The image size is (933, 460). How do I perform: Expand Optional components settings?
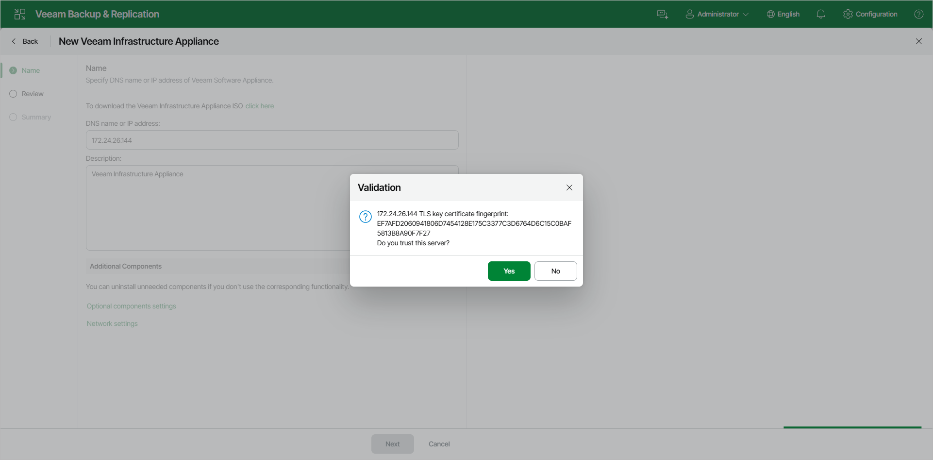click(131, 306)
